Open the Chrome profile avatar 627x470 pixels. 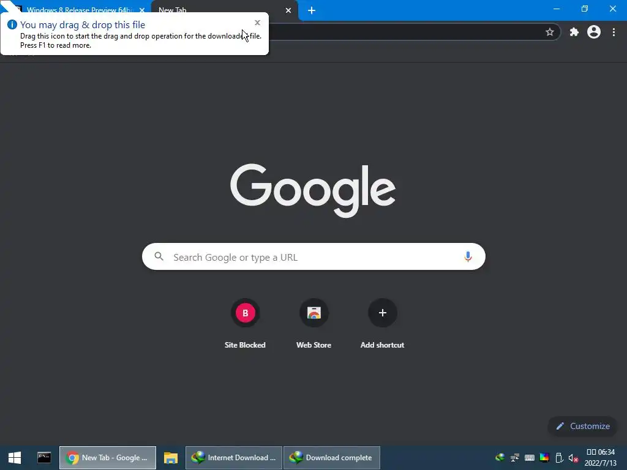pyautogui.click(x=594, y=32)
